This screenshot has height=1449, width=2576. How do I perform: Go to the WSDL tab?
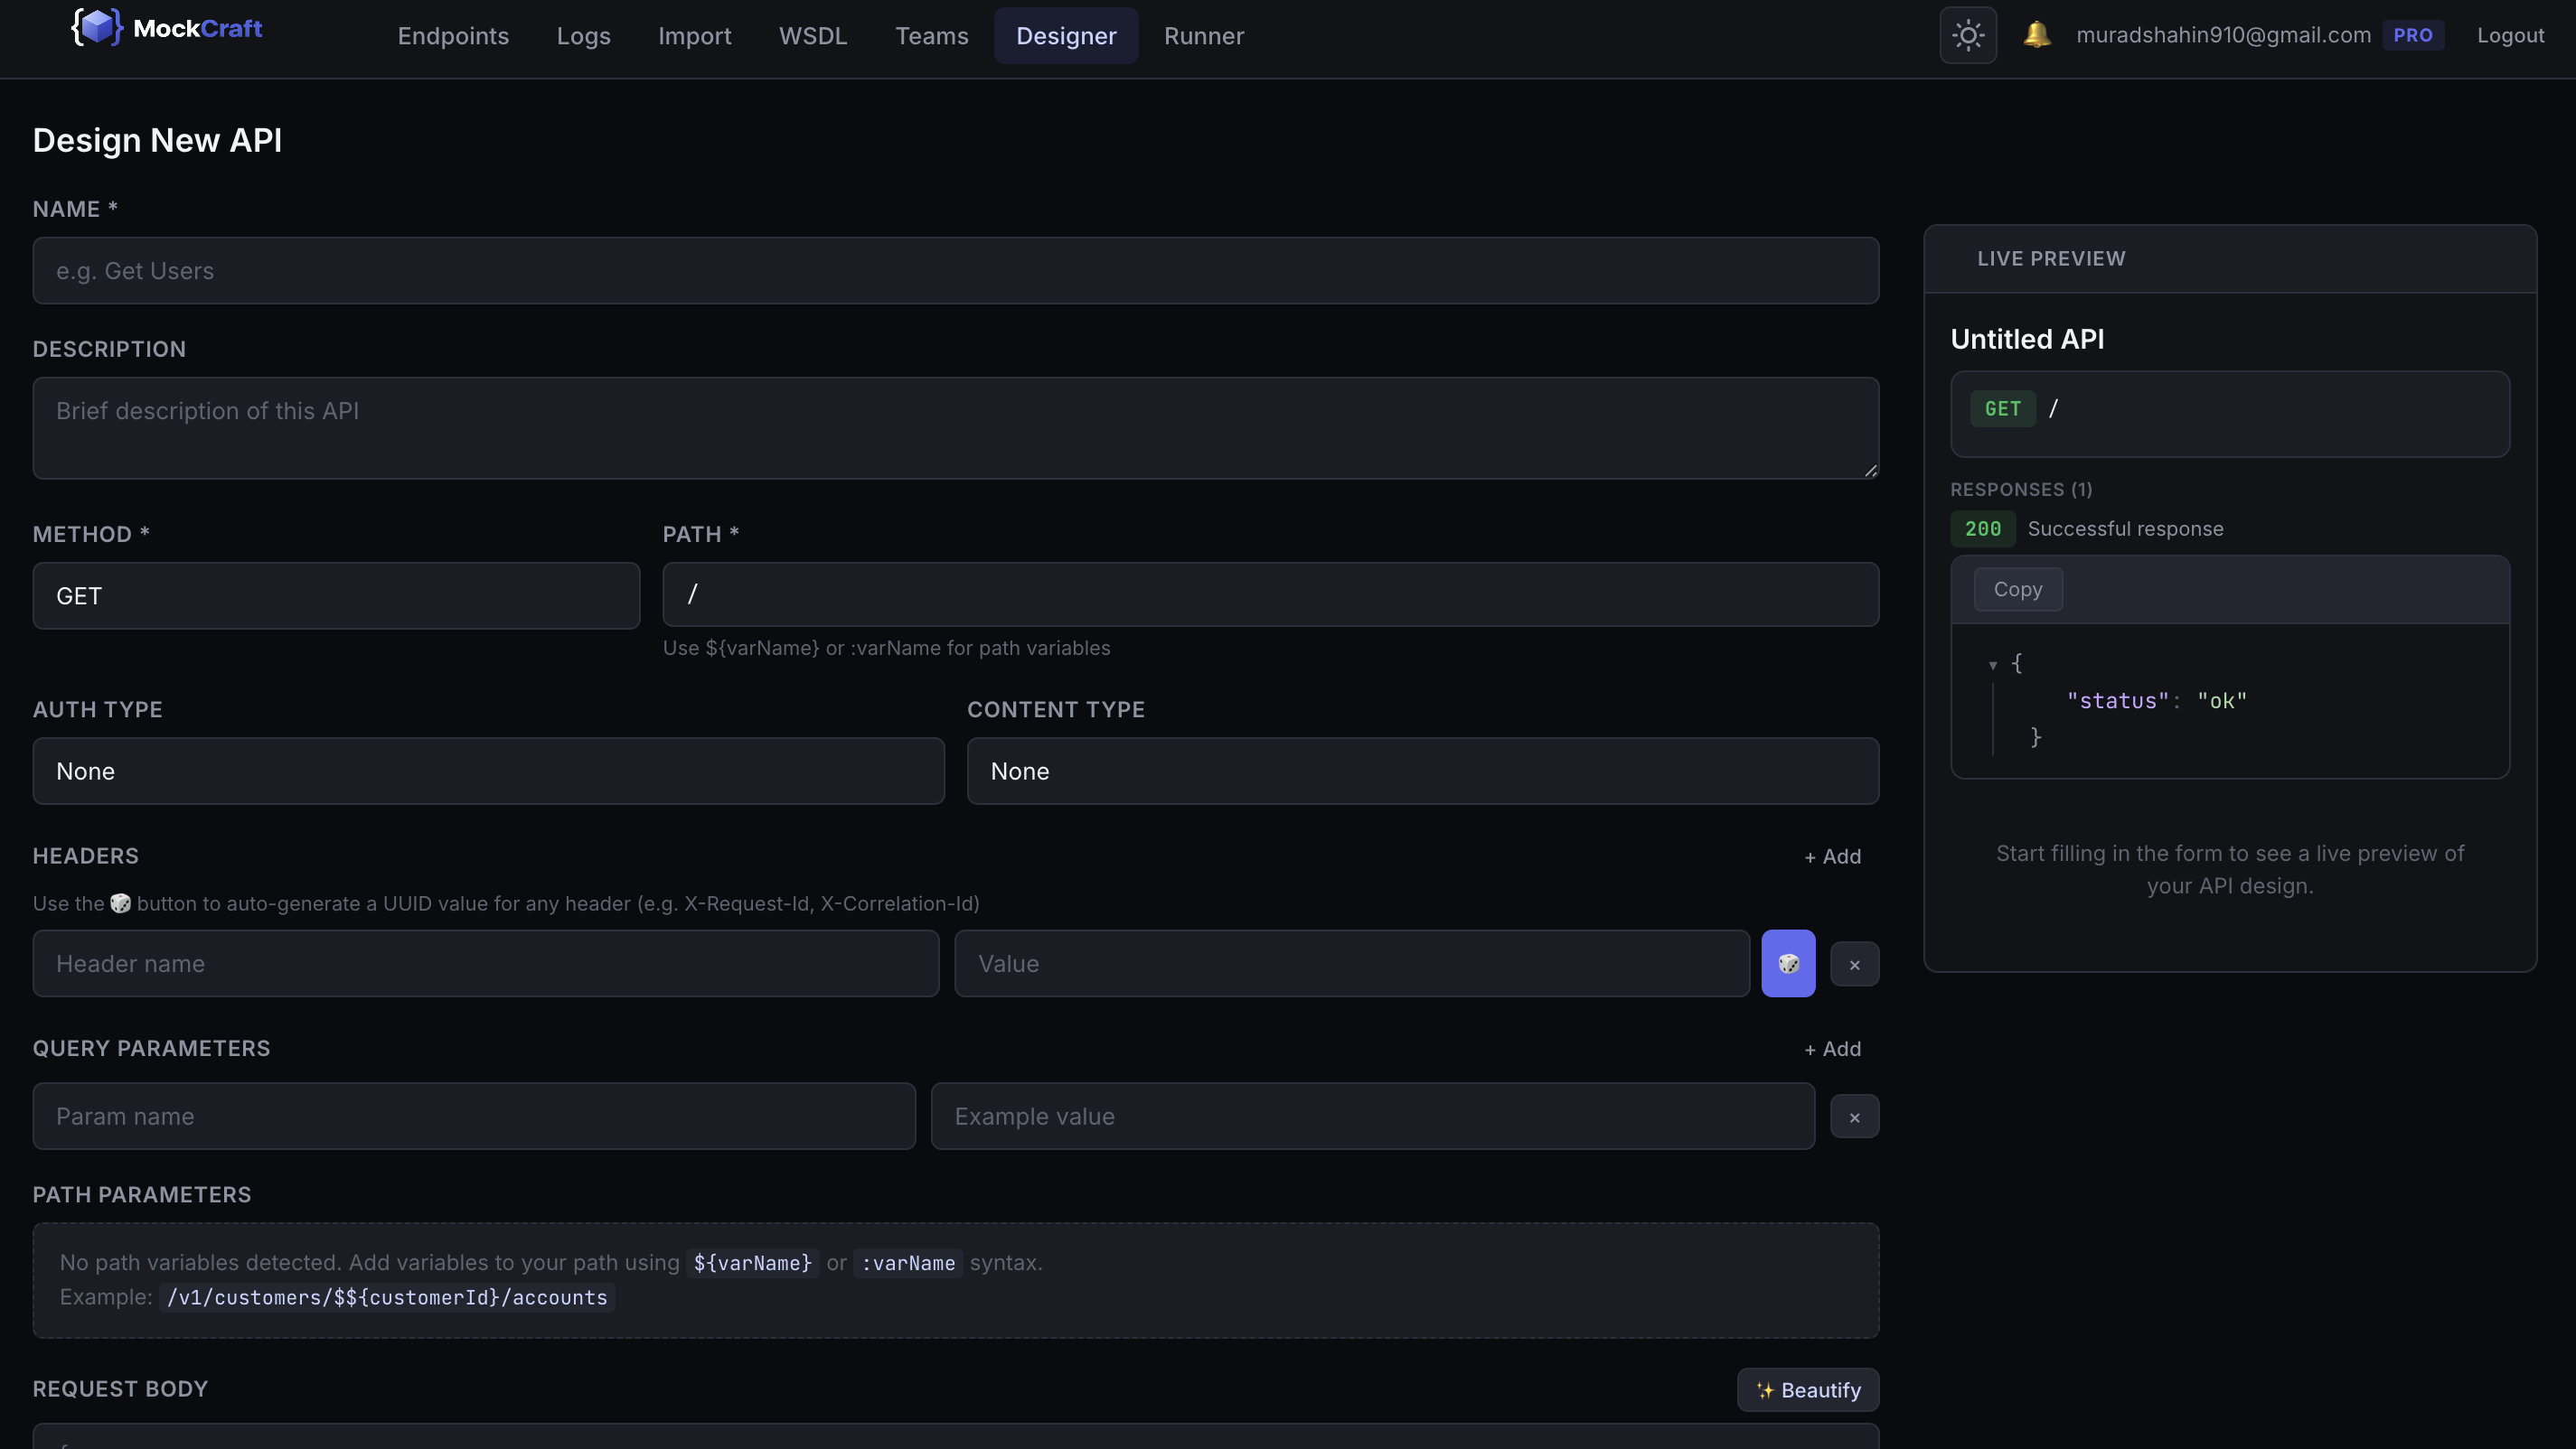click(812, 36)
